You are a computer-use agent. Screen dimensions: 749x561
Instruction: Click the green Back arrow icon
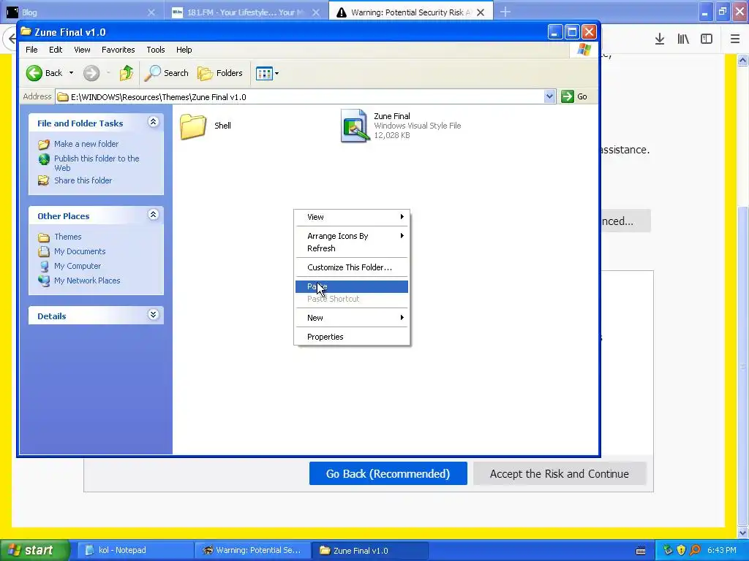click(34, 73)
